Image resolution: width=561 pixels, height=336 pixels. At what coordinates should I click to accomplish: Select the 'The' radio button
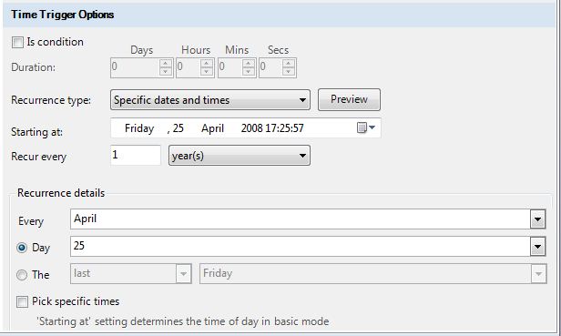pyautogui.click(x=22, y=275)
